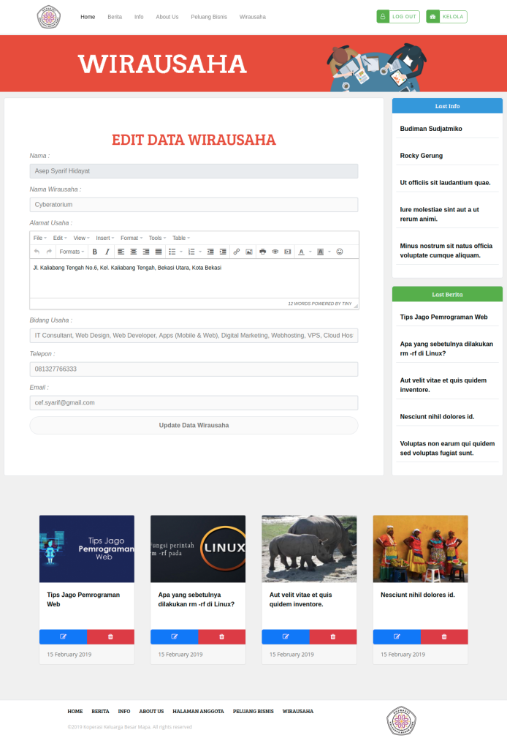
Task: Click the insert image icon
Action: click(x=248, y=252)
